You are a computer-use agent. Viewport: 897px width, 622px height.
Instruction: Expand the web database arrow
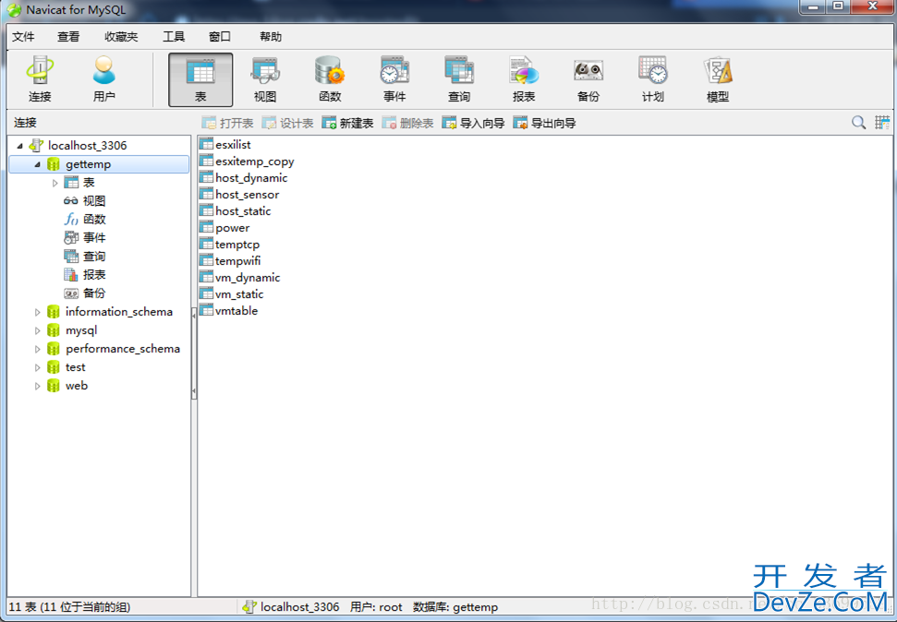(37, 386)
